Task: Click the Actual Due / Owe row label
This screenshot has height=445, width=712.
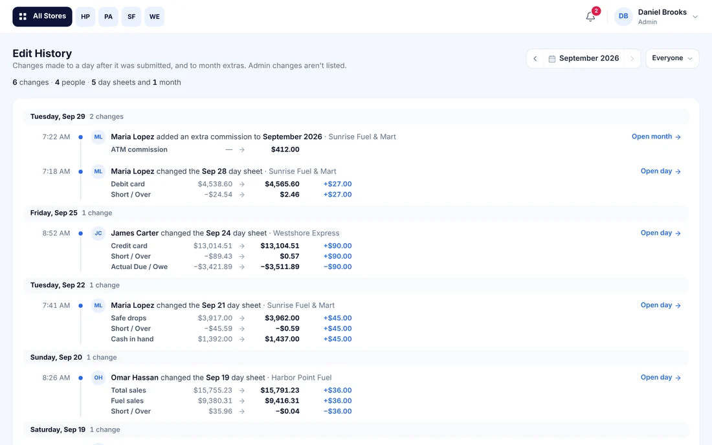Action: 139,266
